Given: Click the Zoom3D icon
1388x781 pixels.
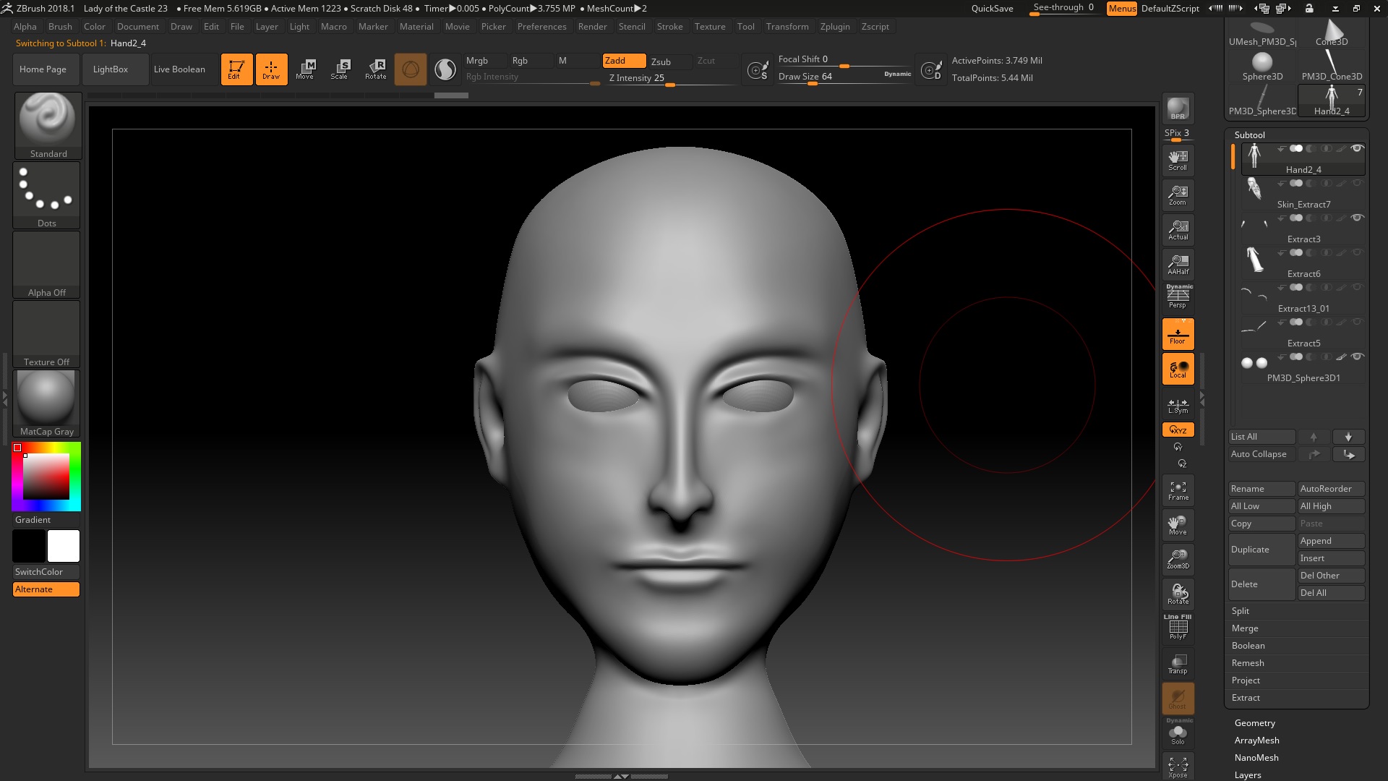Looking at the screenshot, I should pos(1178,560).
